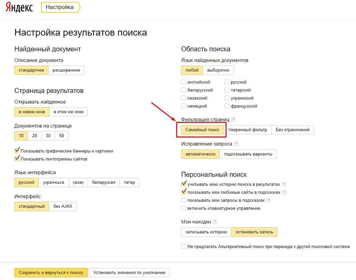
Task: Open help for показывать мои запросы
Action: click(269, 200)
